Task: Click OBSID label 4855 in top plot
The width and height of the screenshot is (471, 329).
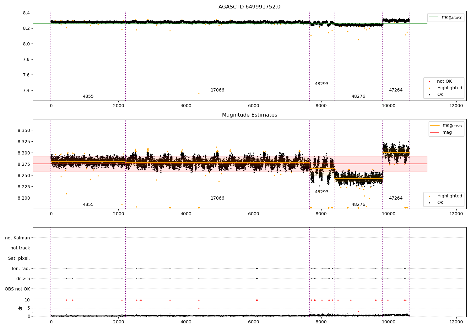Action: 88,97
